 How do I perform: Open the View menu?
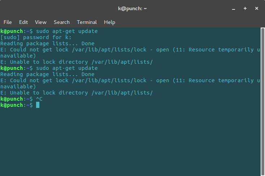point(40,22)
